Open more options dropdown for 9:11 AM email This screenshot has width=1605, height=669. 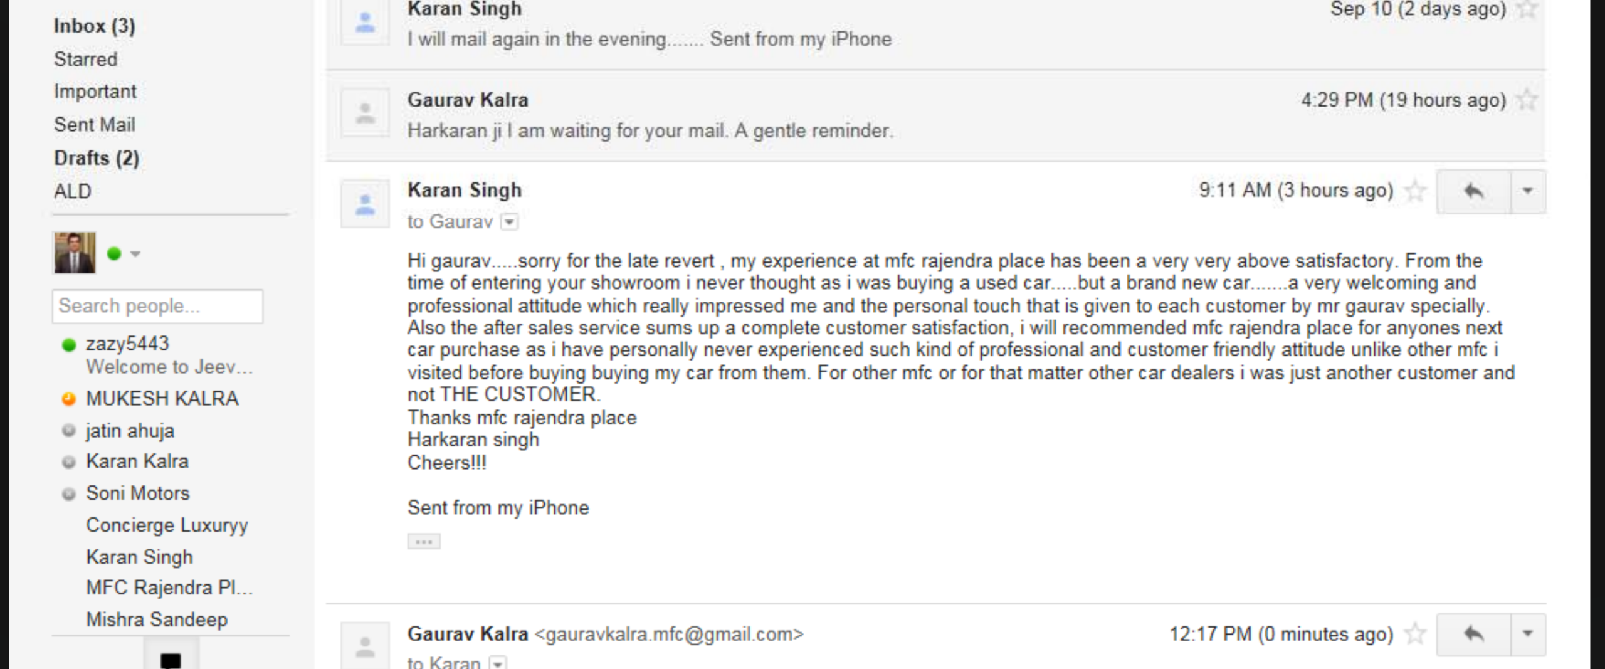click(1528, 191)
